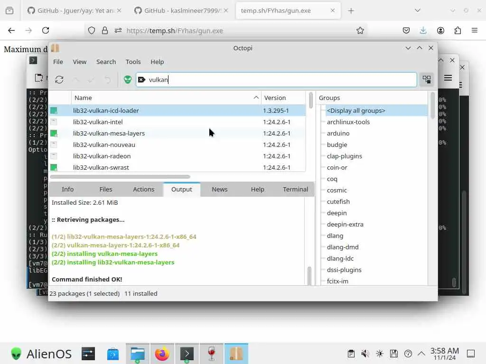
Task: Click the status icon for lib32-vulkan-icd-loader
Action: click(x=54, y=110)
